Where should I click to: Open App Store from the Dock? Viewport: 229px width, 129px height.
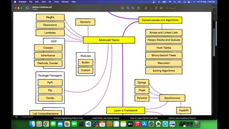coord(144,124)
